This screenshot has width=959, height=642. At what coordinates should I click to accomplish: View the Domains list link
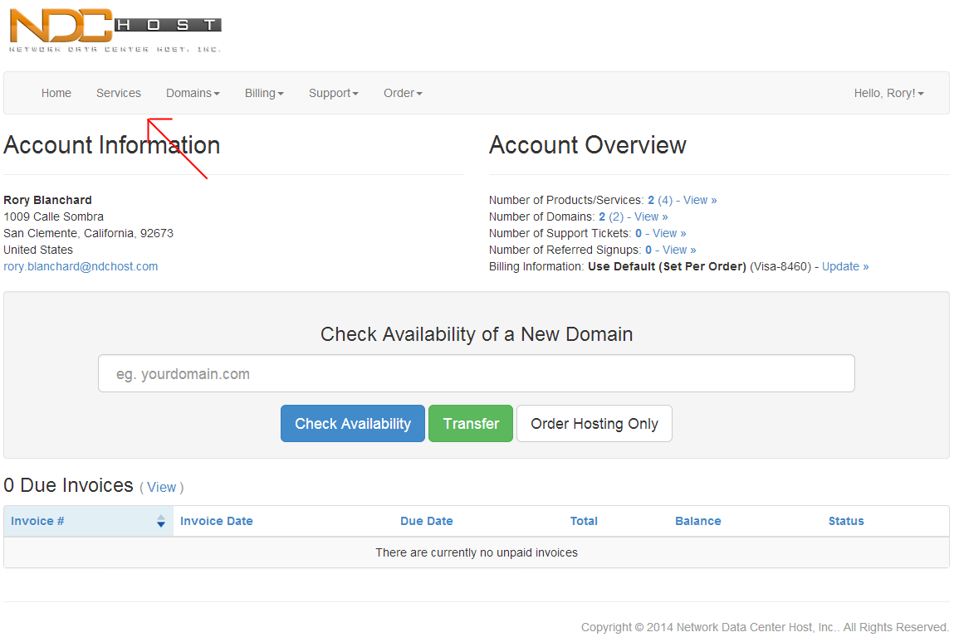(651, 216)
